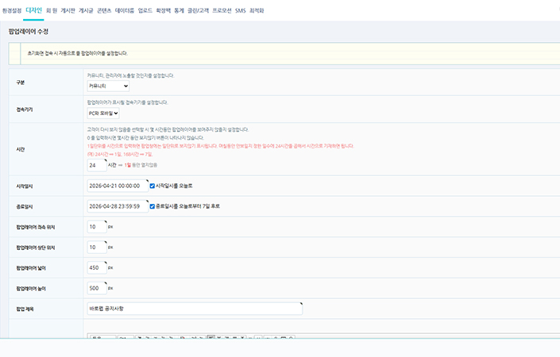Select the 디자인 tab in the top menu
560x357 pixels.
[33, 11]
